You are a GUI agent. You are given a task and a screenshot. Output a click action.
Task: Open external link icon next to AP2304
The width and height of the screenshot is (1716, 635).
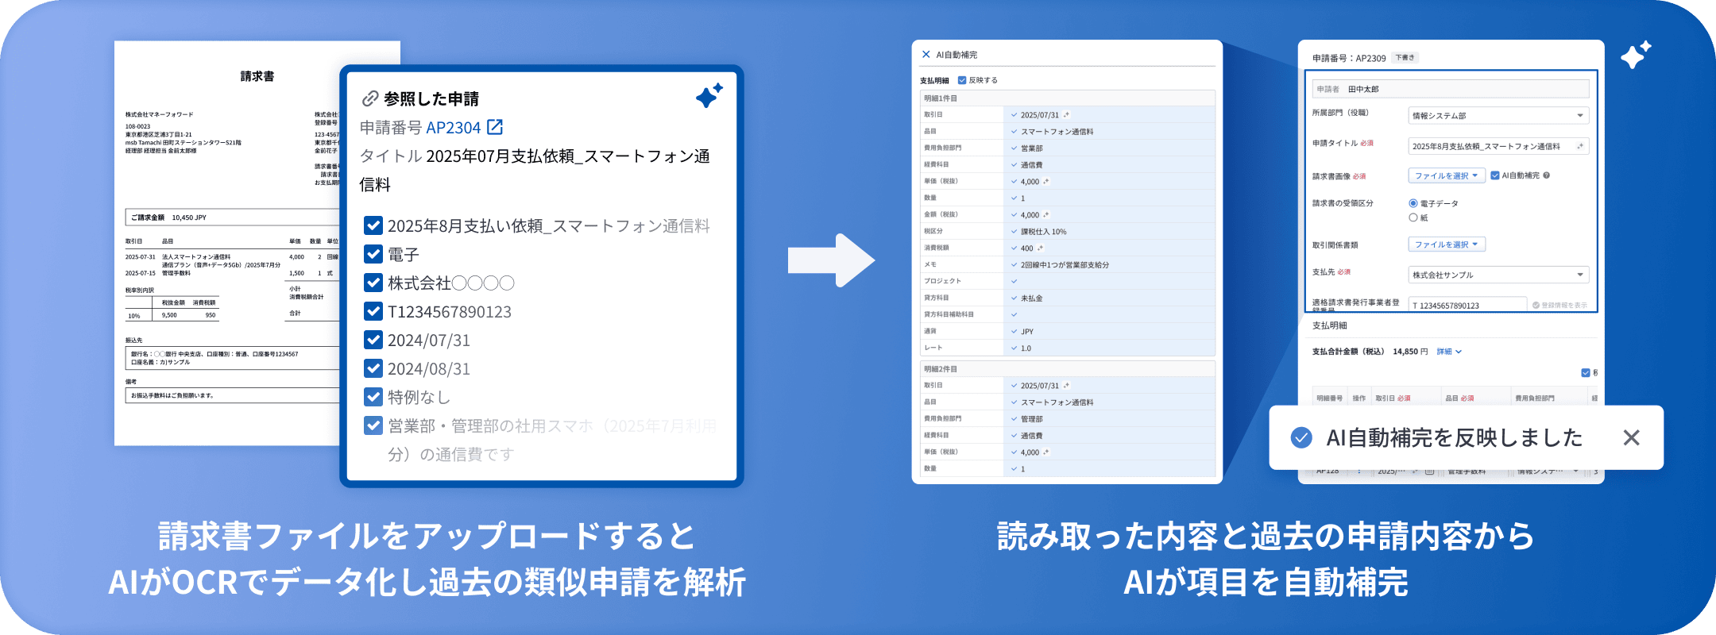click(x=494, y=127)
